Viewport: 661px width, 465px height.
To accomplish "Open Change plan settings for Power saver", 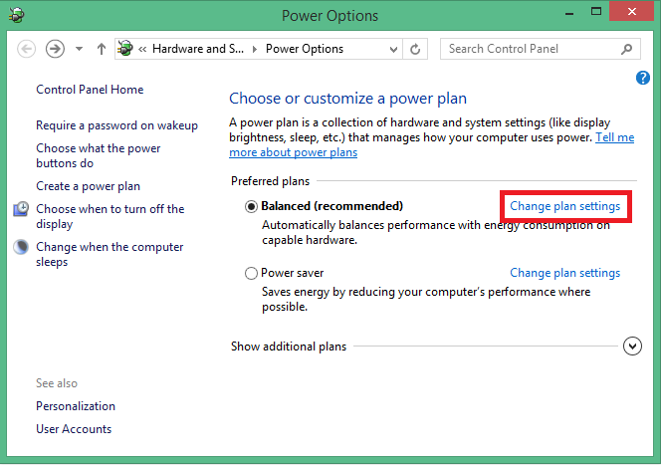I will coord(564,273).
